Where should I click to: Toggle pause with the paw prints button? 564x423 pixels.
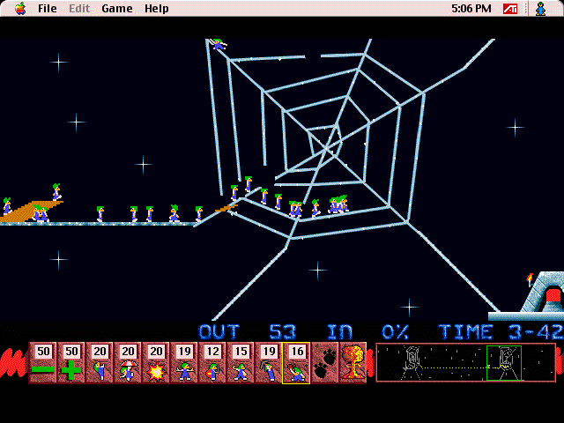point(324,363)
